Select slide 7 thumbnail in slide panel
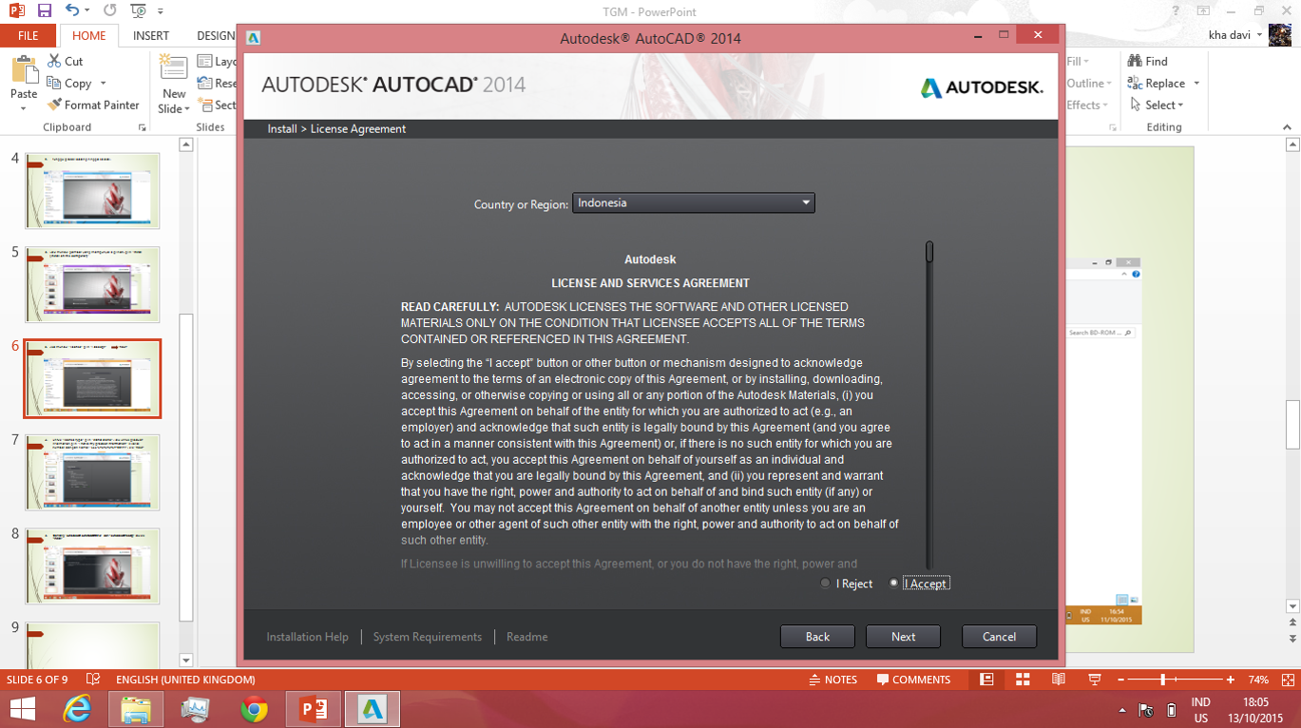Image resolution: width=1301 pixels, height=728 pixels. (x=91, y=472)
